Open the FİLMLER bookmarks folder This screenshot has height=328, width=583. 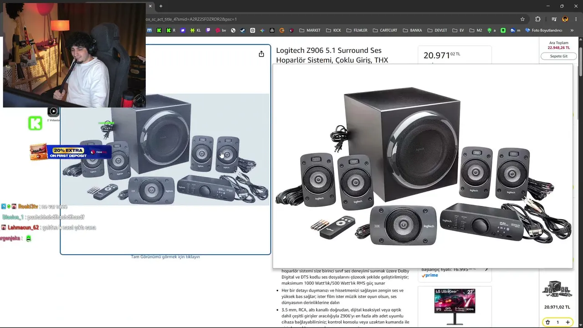tap(357, 31)
